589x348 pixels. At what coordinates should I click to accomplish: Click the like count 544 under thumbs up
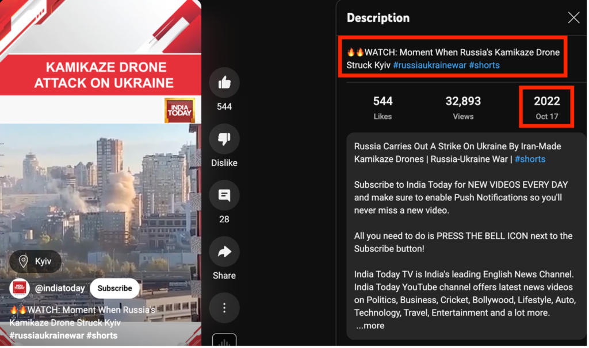click(224, 107)
